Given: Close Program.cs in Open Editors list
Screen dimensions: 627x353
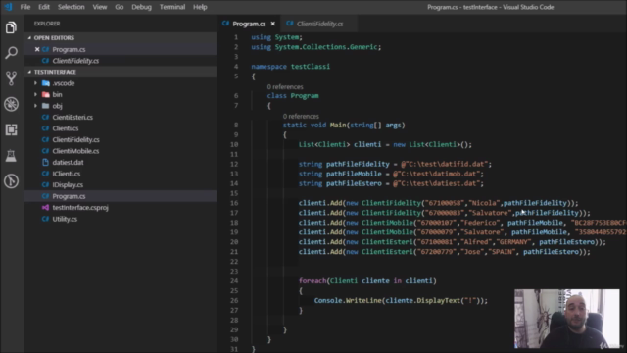Looking at the screenshot, I should tap(37, 49).
